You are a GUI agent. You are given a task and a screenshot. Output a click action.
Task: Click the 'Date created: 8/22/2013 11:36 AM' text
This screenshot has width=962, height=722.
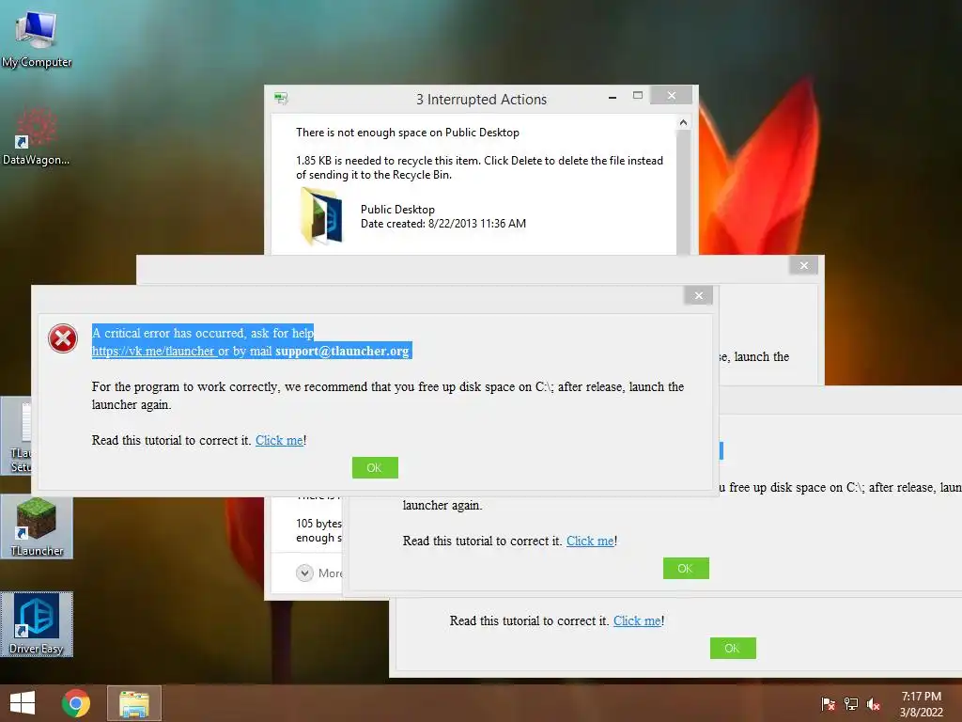point(443,224)
